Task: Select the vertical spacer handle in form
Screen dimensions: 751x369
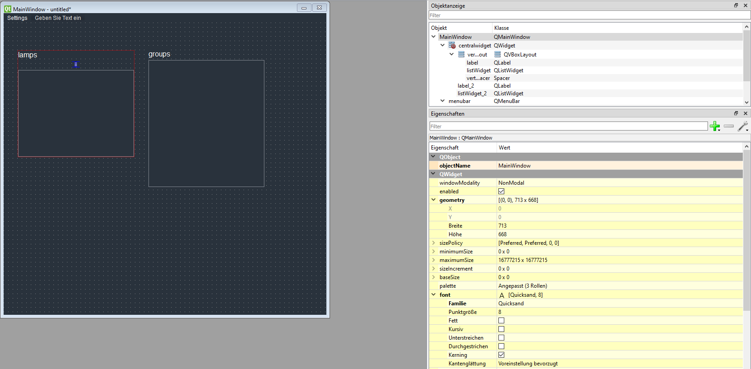Action: point(76,64)
